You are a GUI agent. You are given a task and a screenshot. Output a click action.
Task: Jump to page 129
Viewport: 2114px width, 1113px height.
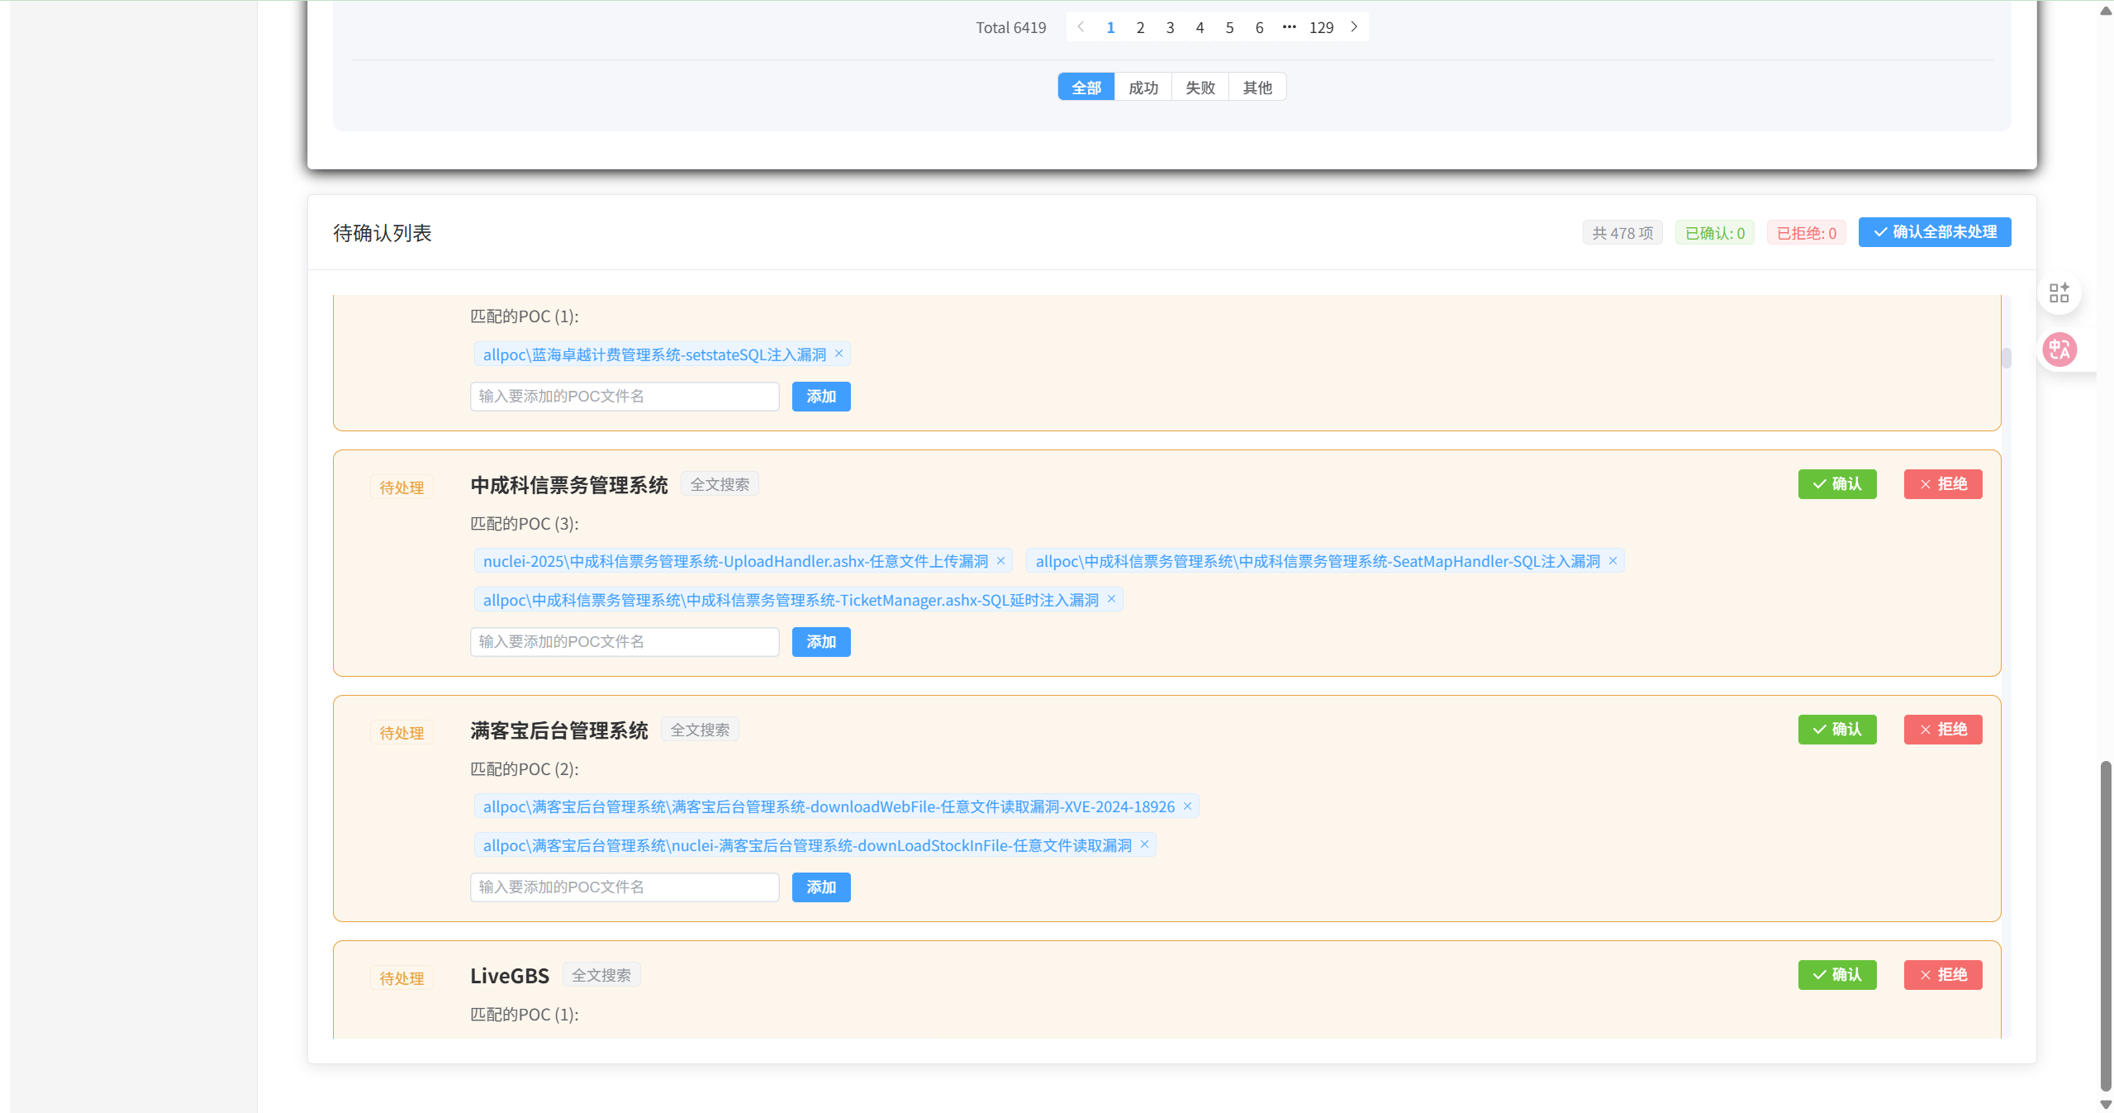click(1320, 26)
